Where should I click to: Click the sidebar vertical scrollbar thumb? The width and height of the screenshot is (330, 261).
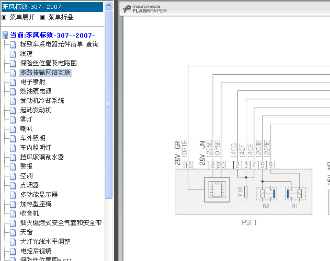109,104
